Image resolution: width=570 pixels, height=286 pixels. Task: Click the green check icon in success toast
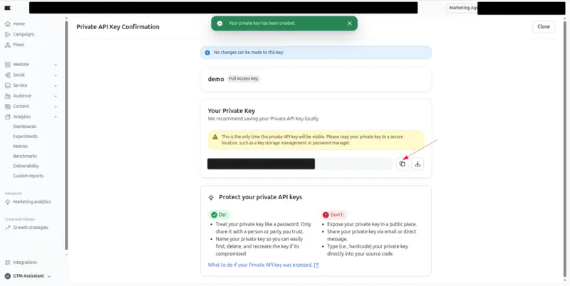(x=219, y=23)
